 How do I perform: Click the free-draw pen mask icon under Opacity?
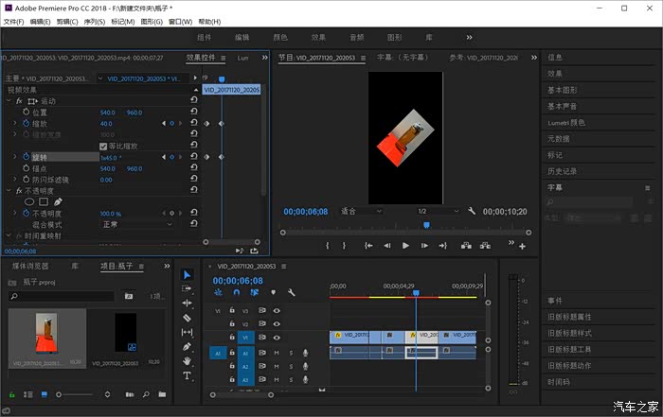pyautogui.click(x=58, y=201)
